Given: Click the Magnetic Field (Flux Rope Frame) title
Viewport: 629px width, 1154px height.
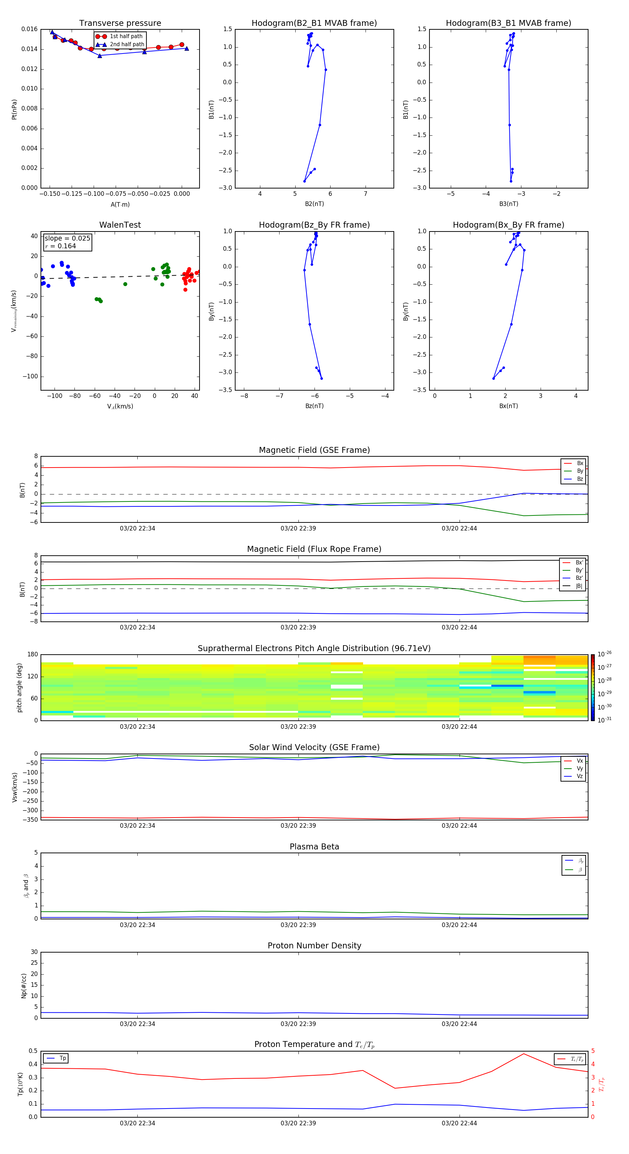Looking at the screenshot, I should [314, 549].
